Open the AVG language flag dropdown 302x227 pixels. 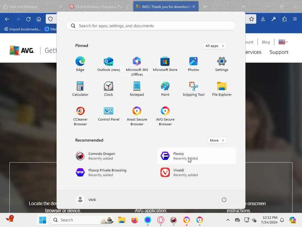click(x=283, y=42)
